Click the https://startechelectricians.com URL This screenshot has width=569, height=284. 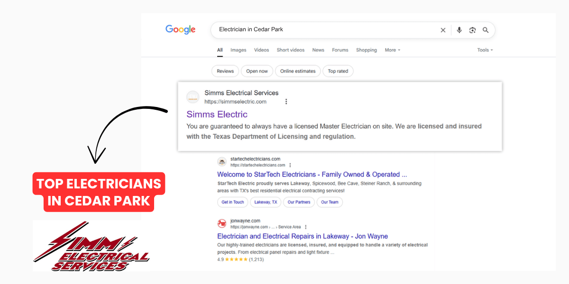[258, 165]
